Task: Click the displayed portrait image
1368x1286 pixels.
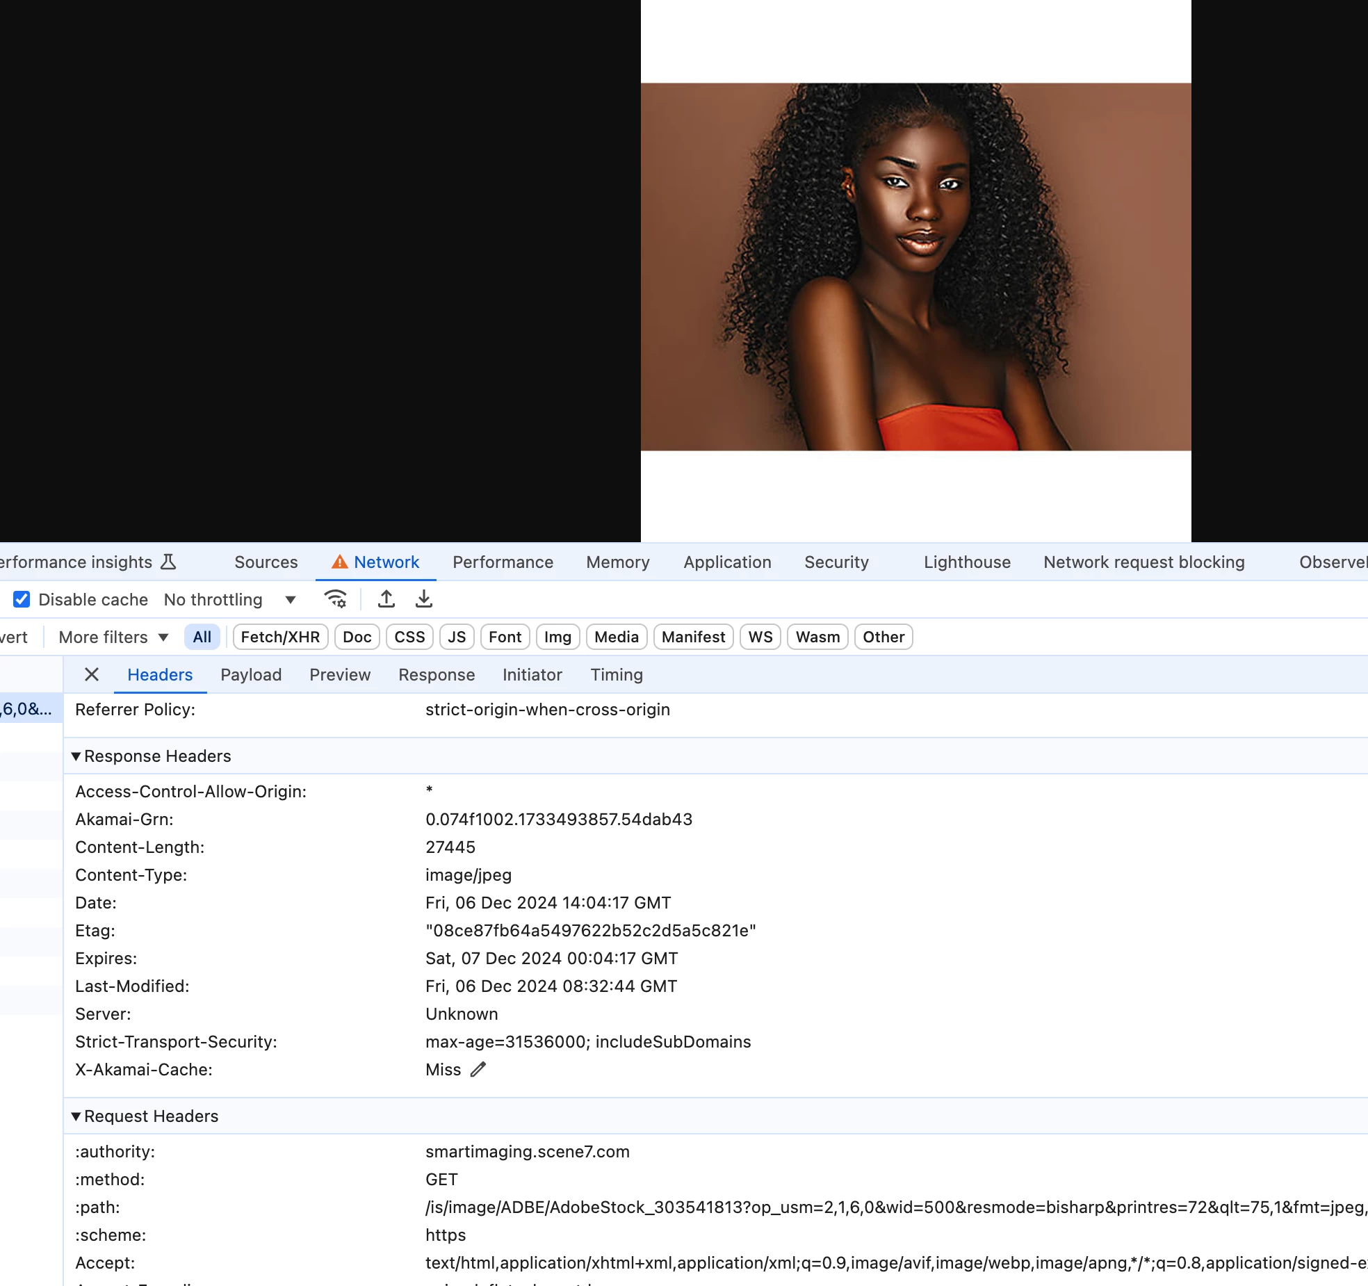Action: tap(915, 267)
